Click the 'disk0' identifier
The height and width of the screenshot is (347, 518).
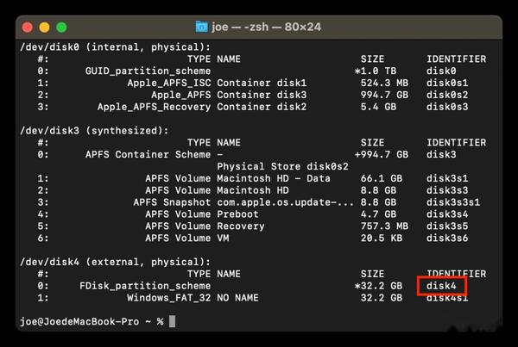441,71
